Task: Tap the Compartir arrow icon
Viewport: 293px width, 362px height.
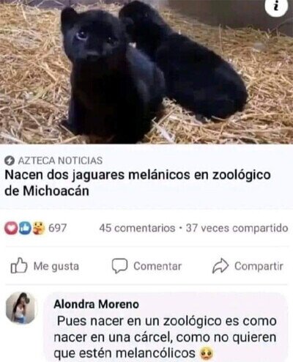Action: click(220, 266)
